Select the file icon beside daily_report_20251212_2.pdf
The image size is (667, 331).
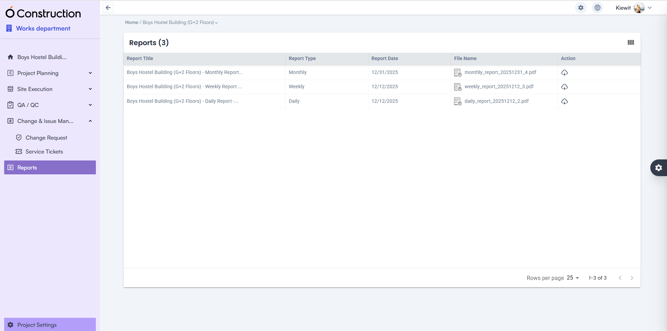coord(457,101)
